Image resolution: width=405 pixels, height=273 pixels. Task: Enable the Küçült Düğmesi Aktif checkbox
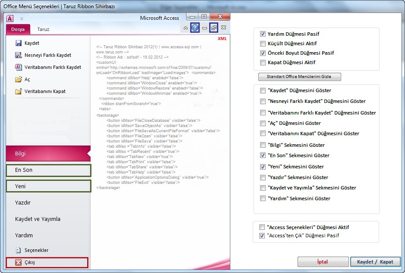[263, 43]
